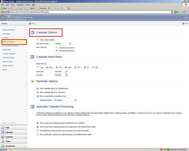
Task: Click the Edit page toolbar icon
Action: 62,8
